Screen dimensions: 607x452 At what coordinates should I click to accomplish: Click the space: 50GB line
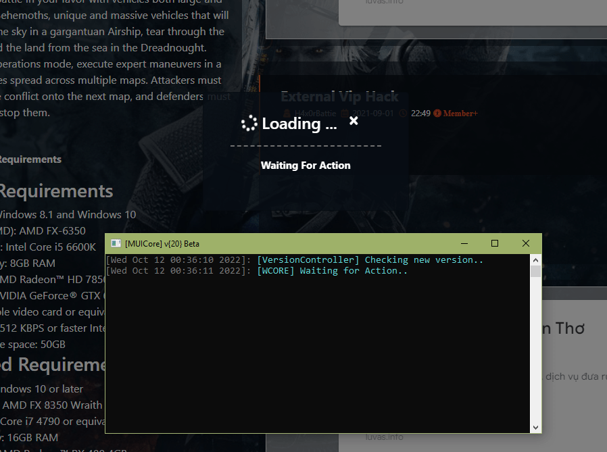point(33,345)
